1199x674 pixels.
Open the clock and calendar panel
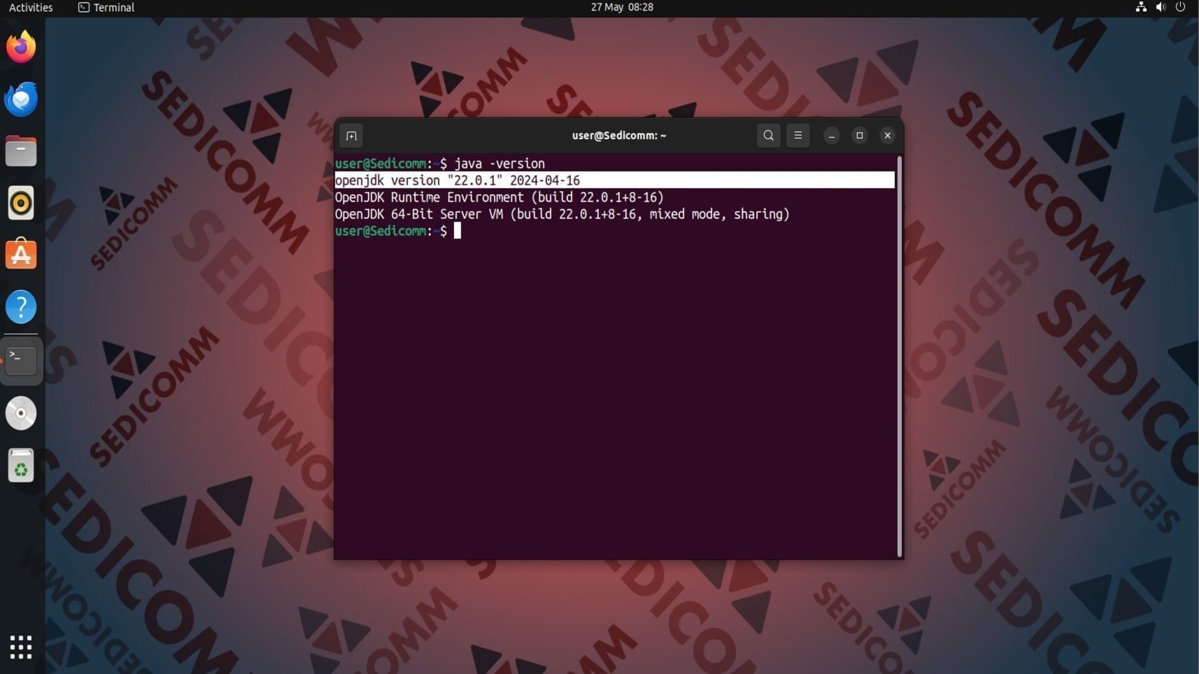click(622, 7)
